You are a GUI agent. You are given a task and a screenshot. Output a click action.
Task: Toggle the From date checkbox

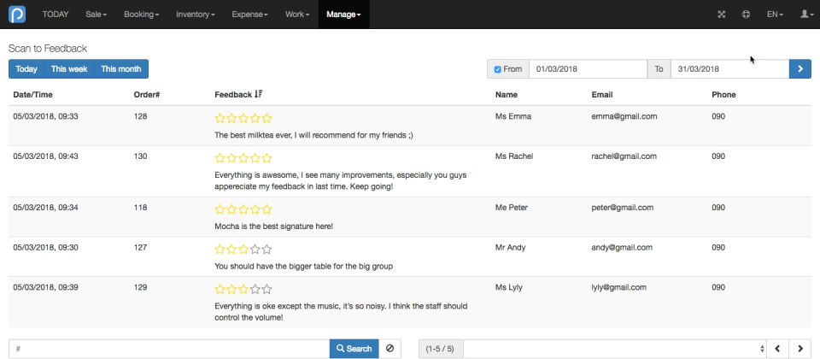point(498,69)
